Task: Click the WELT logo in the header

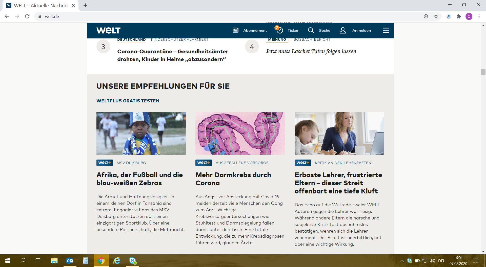Action: coord(108,30)
